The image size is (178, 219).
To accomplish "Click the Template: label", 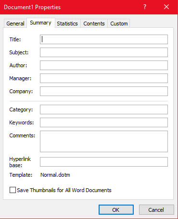I will pyautogui.click(x=21, y=175).
